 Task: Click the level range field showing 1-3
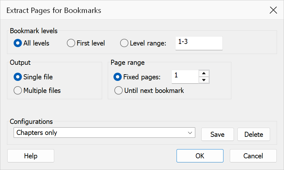tap(199, 43)
